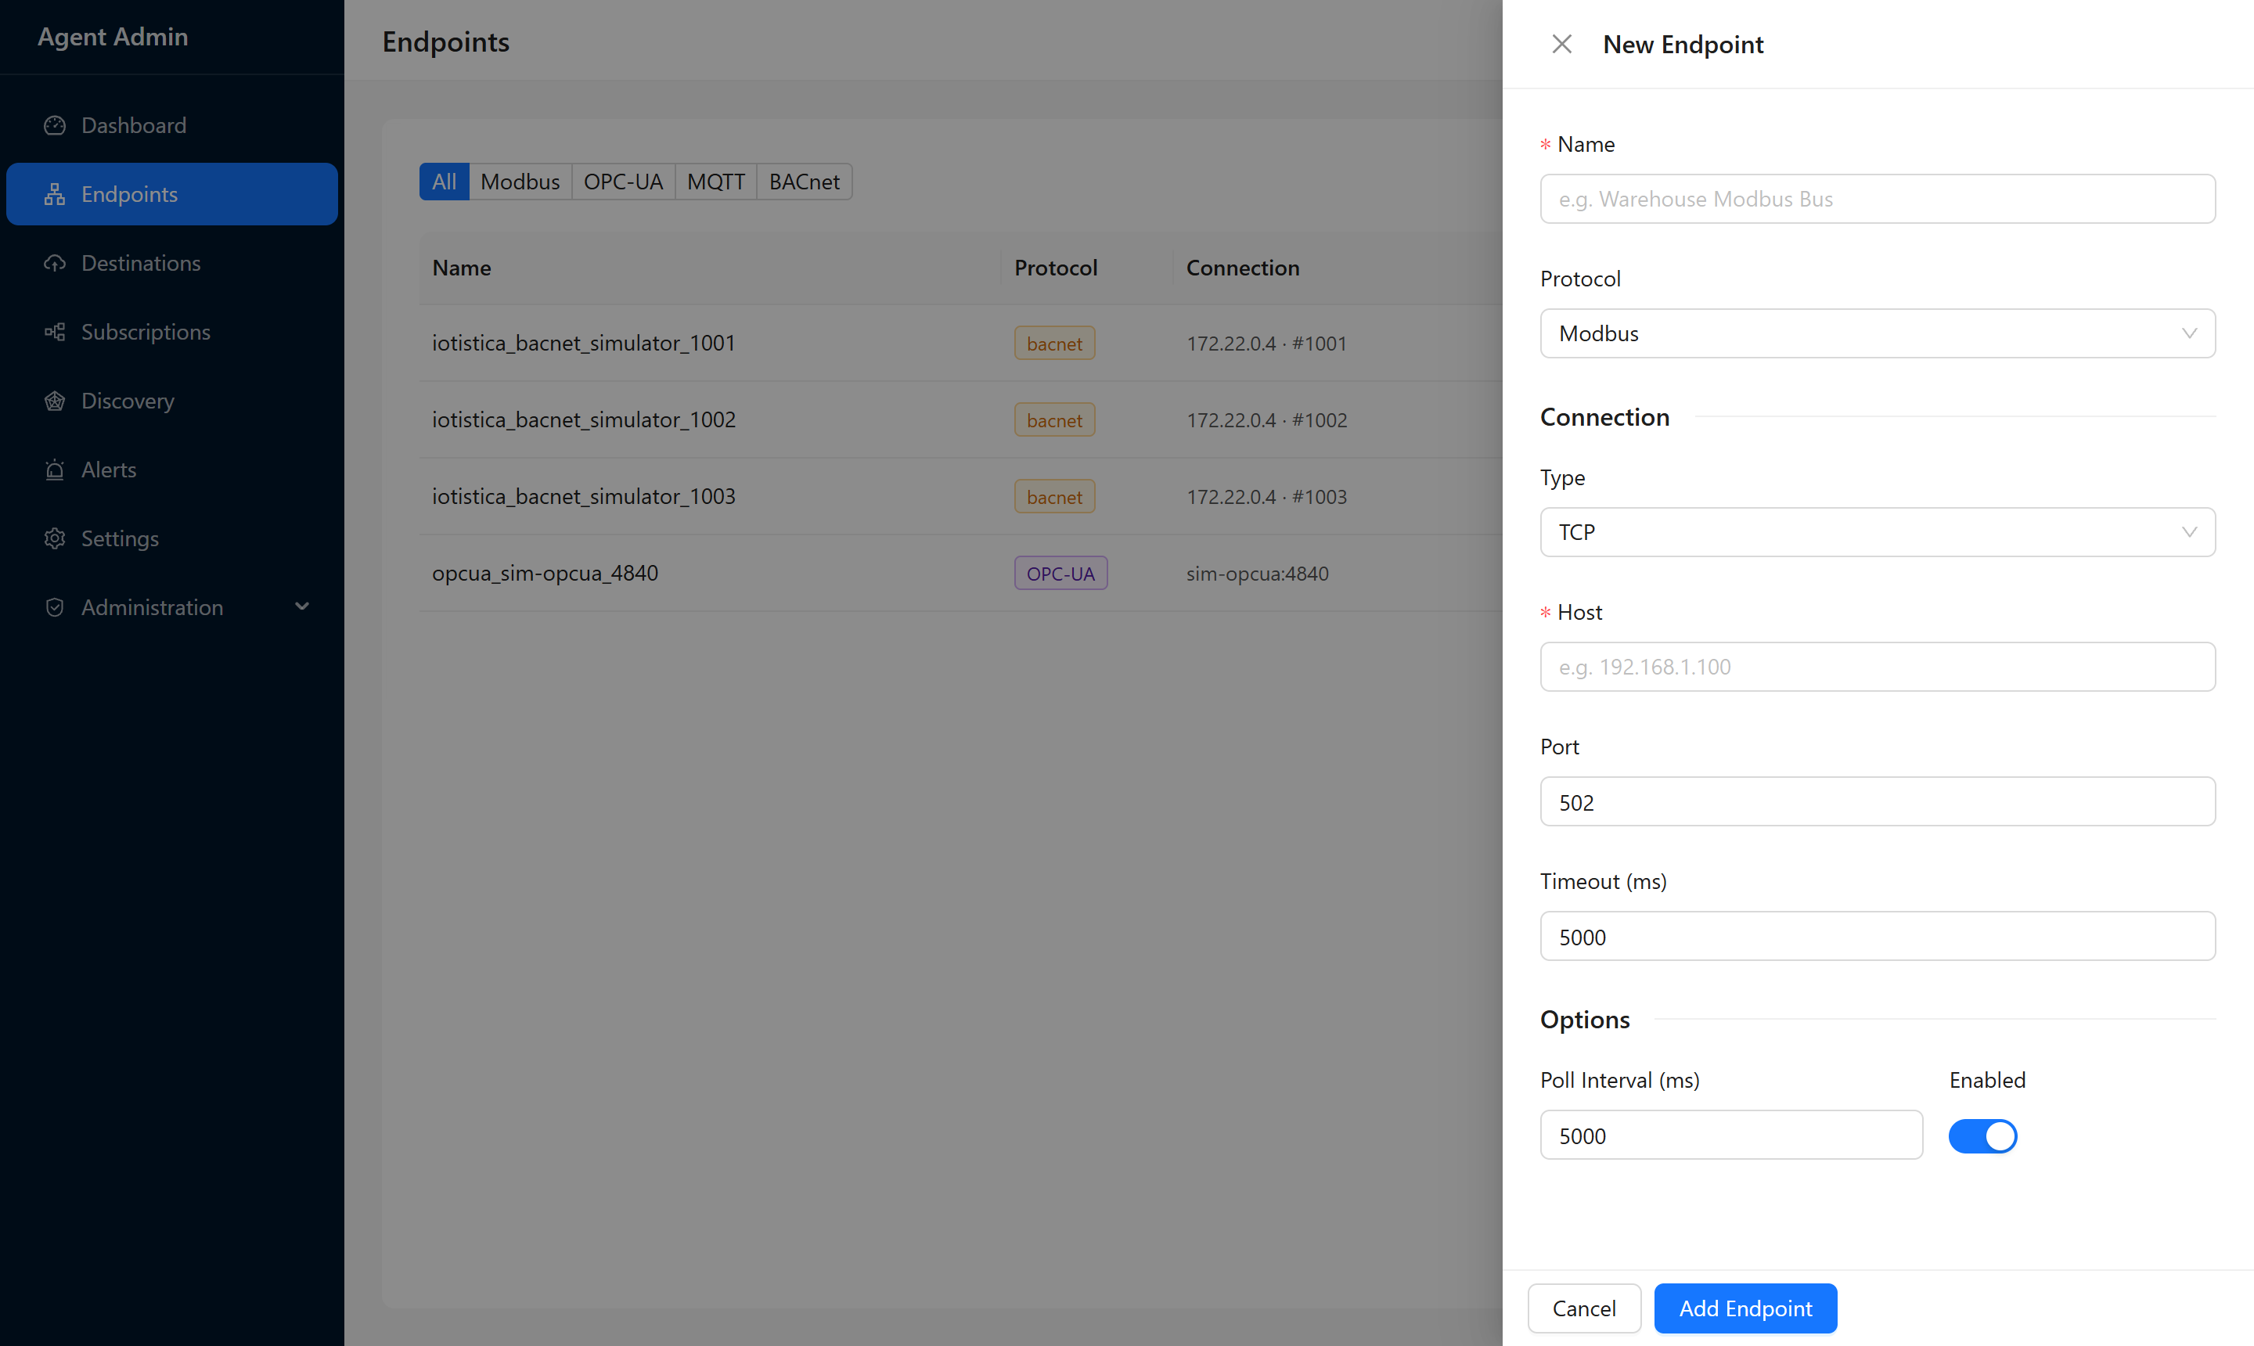Click the Port field showing 502
This screenshot has width=2254, height=1346.
[x=1877, y=802]
